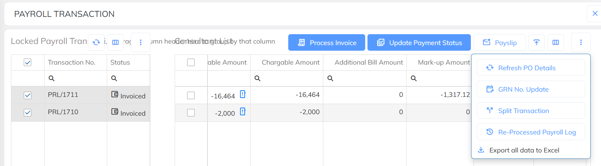601x166 pixels.
Task: Open left panel three-dots more menu
Action: [x=141, y=42]
